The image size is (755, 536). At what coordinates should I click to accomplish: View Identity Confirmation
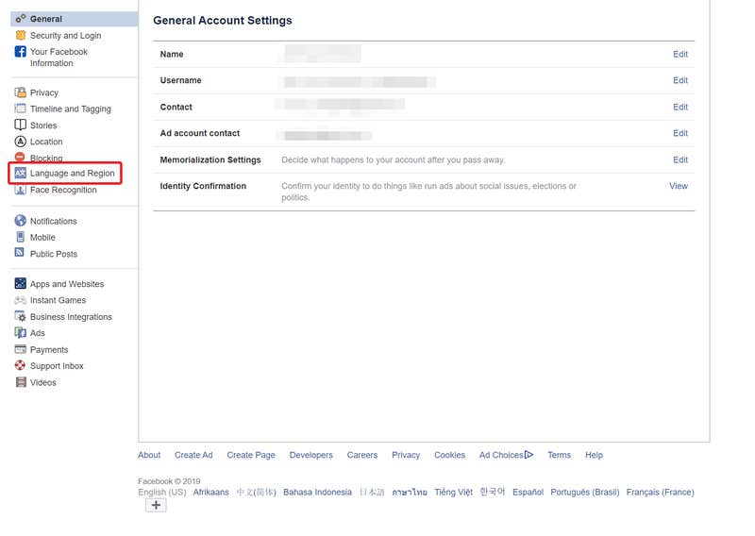[x=679, y=186]
